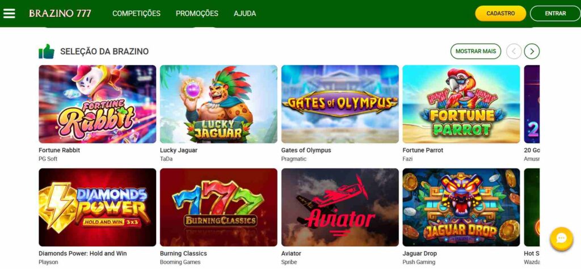
Task: Open the Gates of Olympus thumbnail
Action: coord(340,104)
